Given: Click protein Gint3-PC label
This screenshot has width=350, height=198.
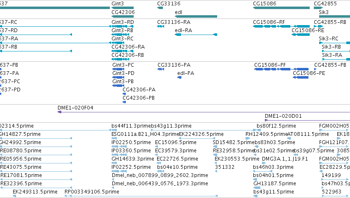Looking at the screenshot, I should point(123,65).
